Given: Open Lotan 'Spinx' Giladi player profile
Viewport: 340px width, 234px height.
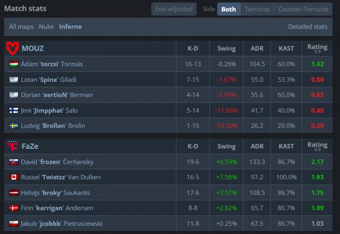Looking at the screenshot, I should 49,80.
